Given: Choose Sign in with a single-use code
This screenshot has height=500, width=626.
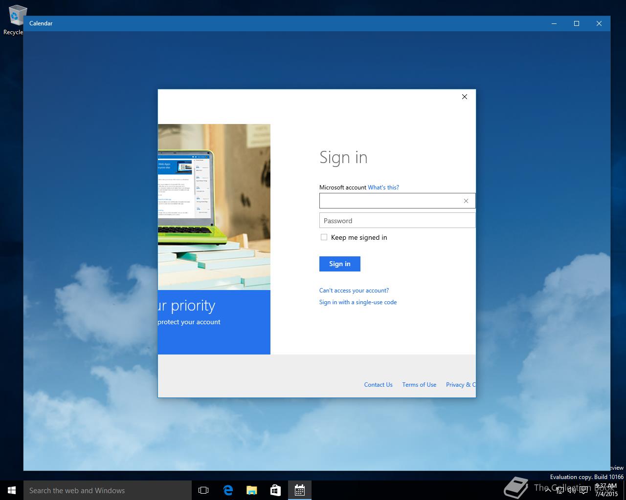Looking at the screenshot, I should [x=358, y=302].
